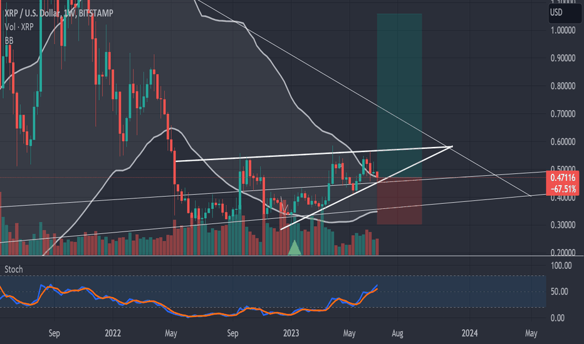Screen dimensions: 584x344
Task: Click the 1.00000 price axis label
Action: 563,30
